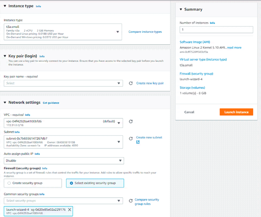
Task: Click the Cancel button
Action: (189, 112)
